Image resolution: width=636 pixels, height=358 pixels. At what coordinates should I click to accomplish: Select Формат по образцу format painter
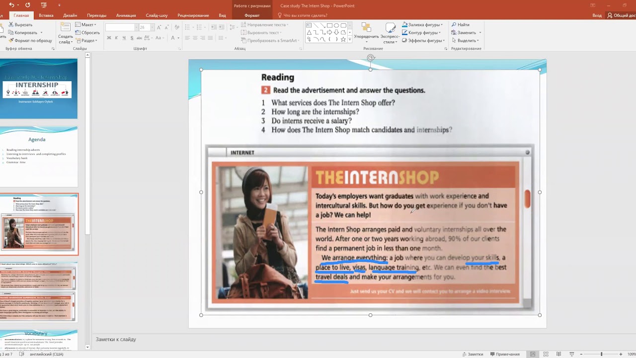30,40
